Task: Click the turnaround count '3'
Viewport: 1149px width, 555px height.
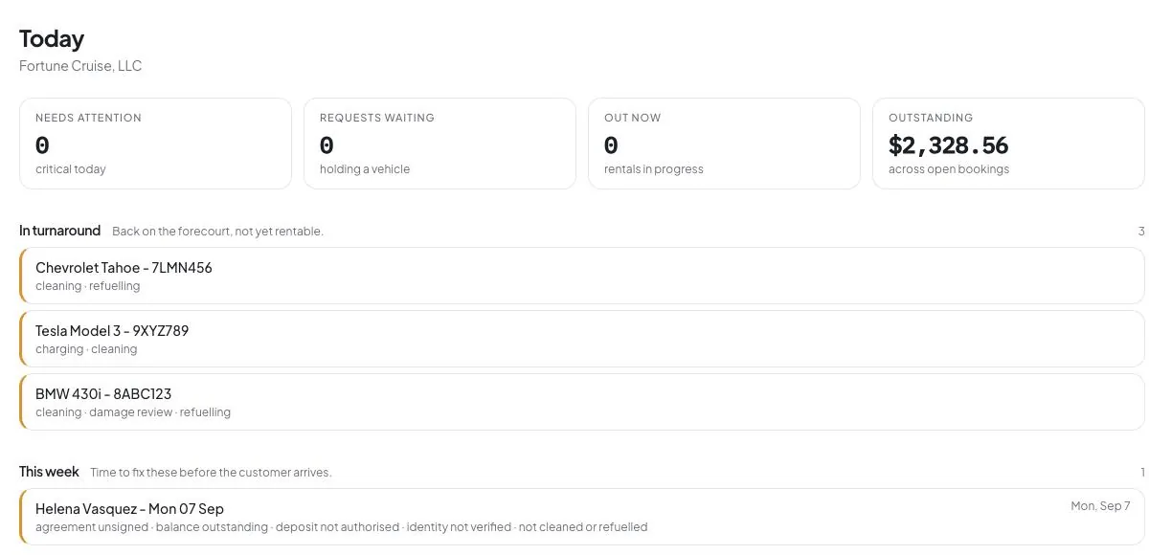Action: coord(1141,232)
